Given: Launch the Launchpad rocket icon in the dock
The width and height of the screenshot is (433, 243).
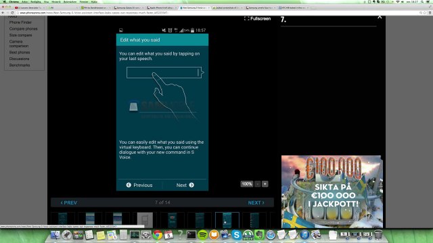Looking at the screenshot, I should 66,235.
